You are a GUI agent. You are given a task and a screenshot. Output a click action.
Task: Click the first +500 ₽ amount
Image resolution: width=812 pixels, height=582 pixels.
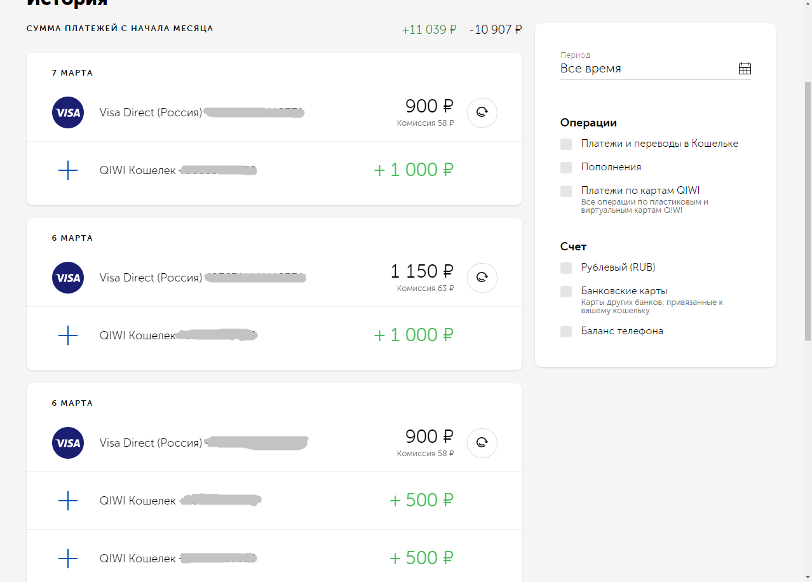421,500
